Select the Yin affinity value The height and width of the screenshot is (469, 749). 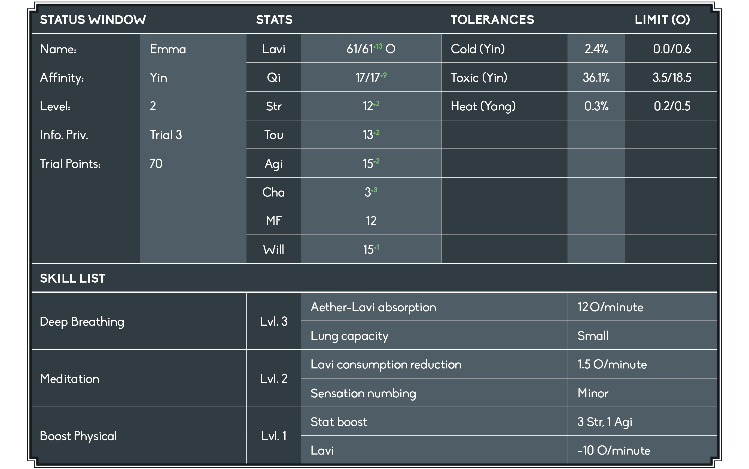click(159, 78)
